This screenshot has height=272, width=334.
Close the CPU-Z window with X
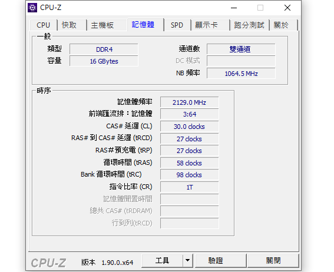287,8
